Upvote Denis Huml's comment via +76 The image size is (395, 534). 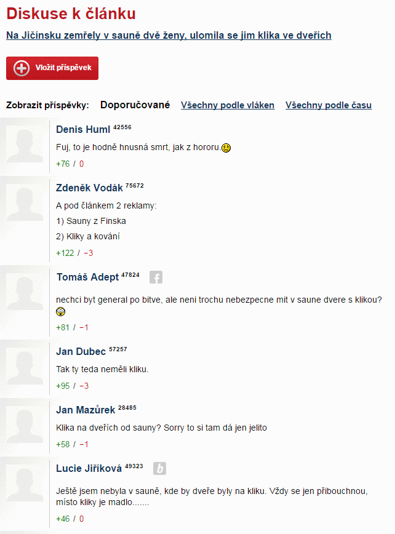pos(63,164)
